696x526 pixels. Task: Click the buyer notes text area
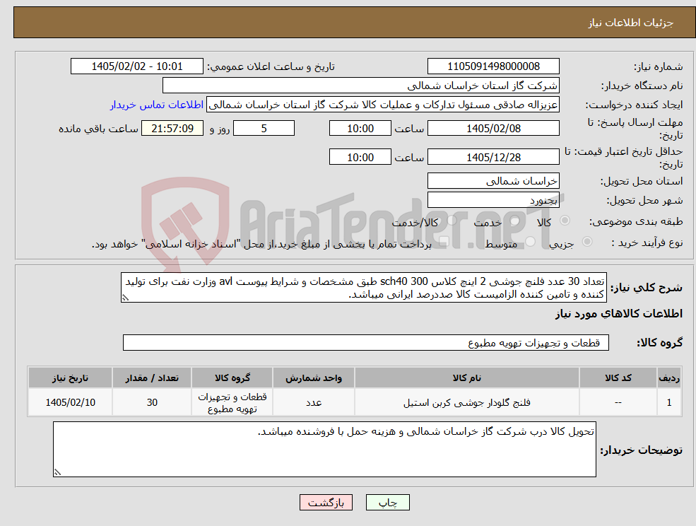324,449
